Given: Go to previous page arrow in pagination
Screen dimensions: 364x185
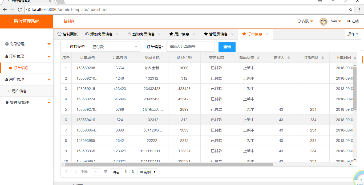Looking at the screenshot, I should [x=66, y=172].
